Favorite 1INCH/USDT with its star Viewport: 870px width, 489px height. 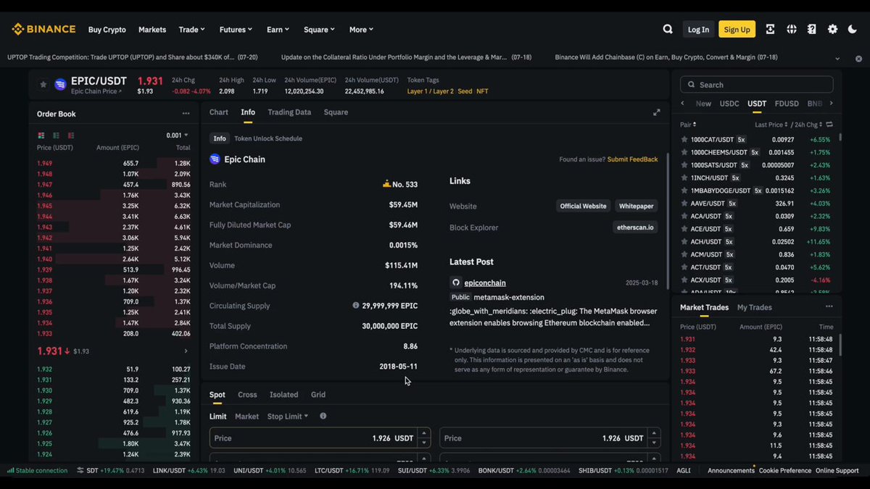[x=684, y=178]
